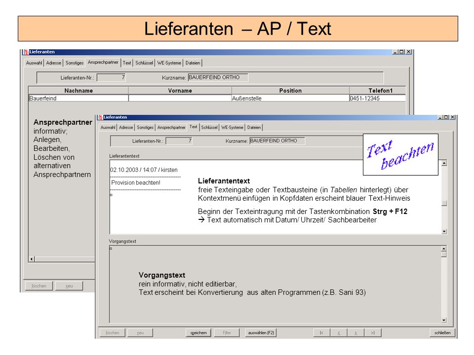Click the Nachname column header
This screenshot has height=355, width=474.
(79, 91)
